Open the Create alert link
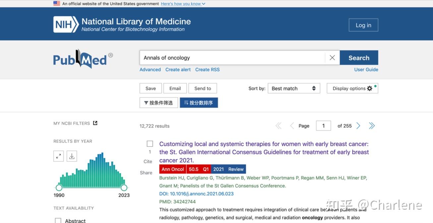Image resolution: width=433 pixels, height=223 pixels. coord(178,70)
